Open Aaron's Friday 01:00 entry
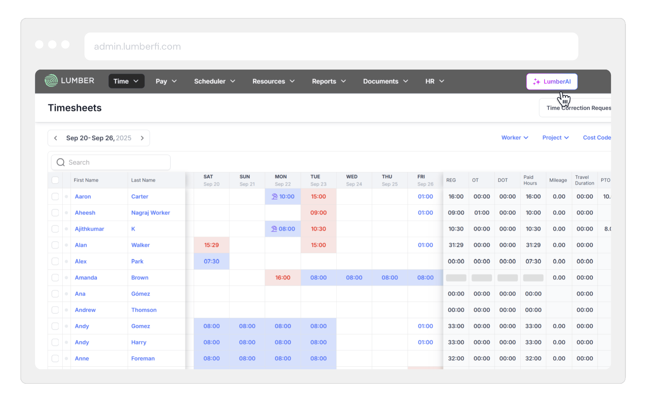 click(425, 197)
